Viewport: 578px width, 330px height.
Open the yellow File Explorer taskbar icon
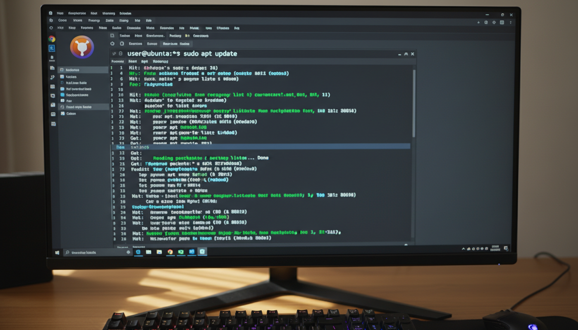(x=160, y=252)
